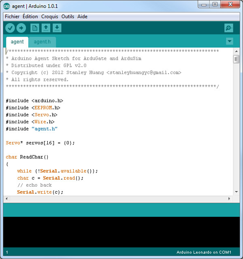Screen dimensions: 243x259
Task: Open the Croquis menu
Action: coord(50,17)
